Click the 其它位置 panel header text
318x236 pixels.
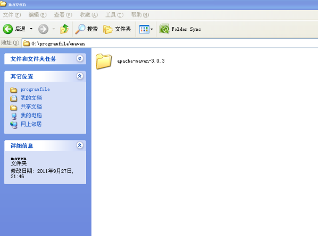(x=22, y=77)
